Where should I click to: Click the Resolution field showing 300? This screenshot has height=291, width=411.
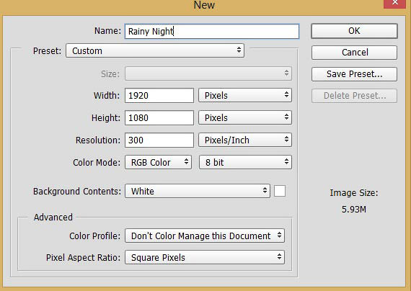click(x=159, y=140)
